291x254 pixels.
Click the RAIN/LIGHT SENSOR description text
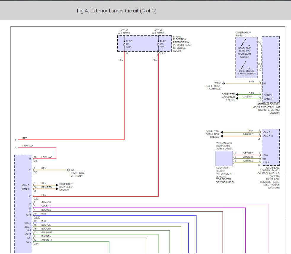point(225,175)
